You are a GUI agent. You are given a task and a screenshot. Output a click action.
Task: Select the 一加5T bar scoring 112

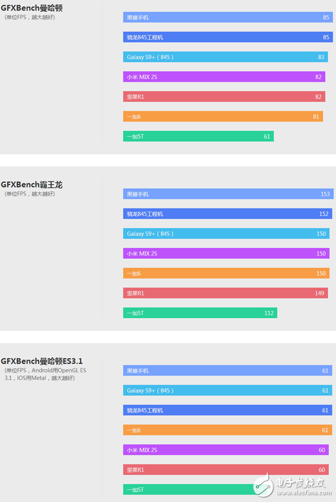[200, 313]
